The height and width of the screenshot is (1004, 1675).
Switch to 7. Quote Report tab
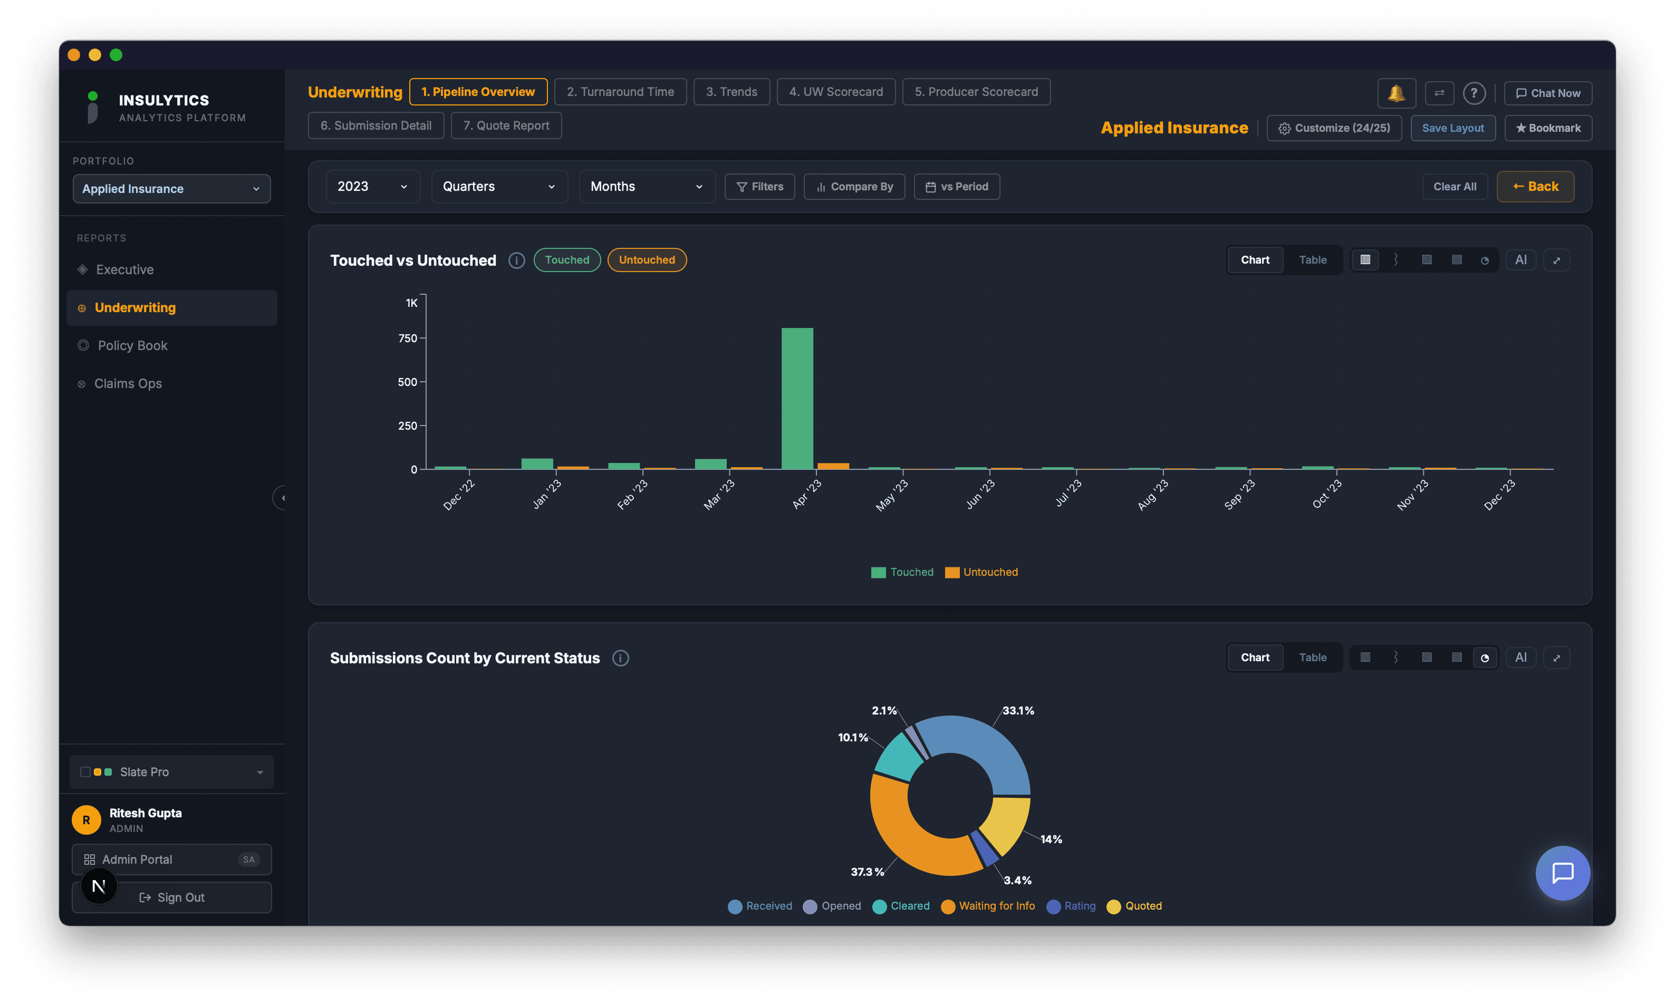coord(506,126)
